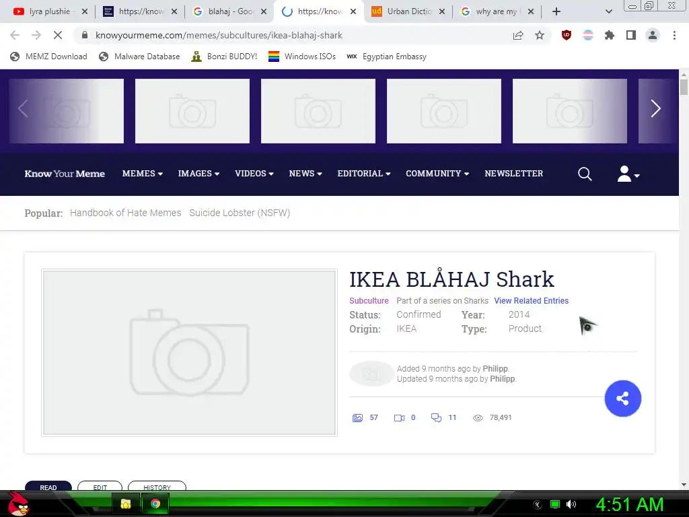This screenshot has width=689, height=517.
Task: Click the main entry image placeholder
Action: 189,353
